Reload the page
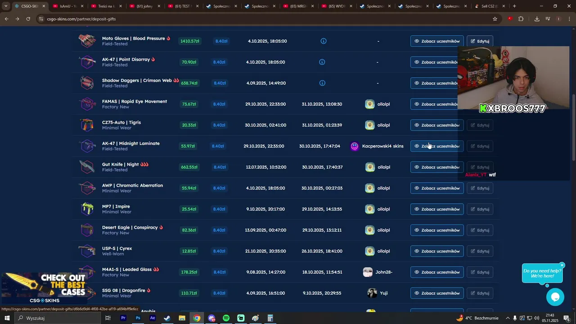 click(x=28, y=19)
